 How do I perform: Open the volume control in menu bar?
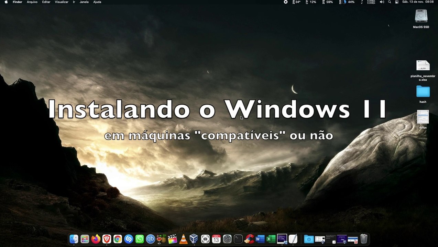(382, 2)
